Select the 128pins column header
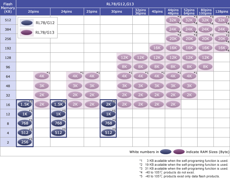 222,11
